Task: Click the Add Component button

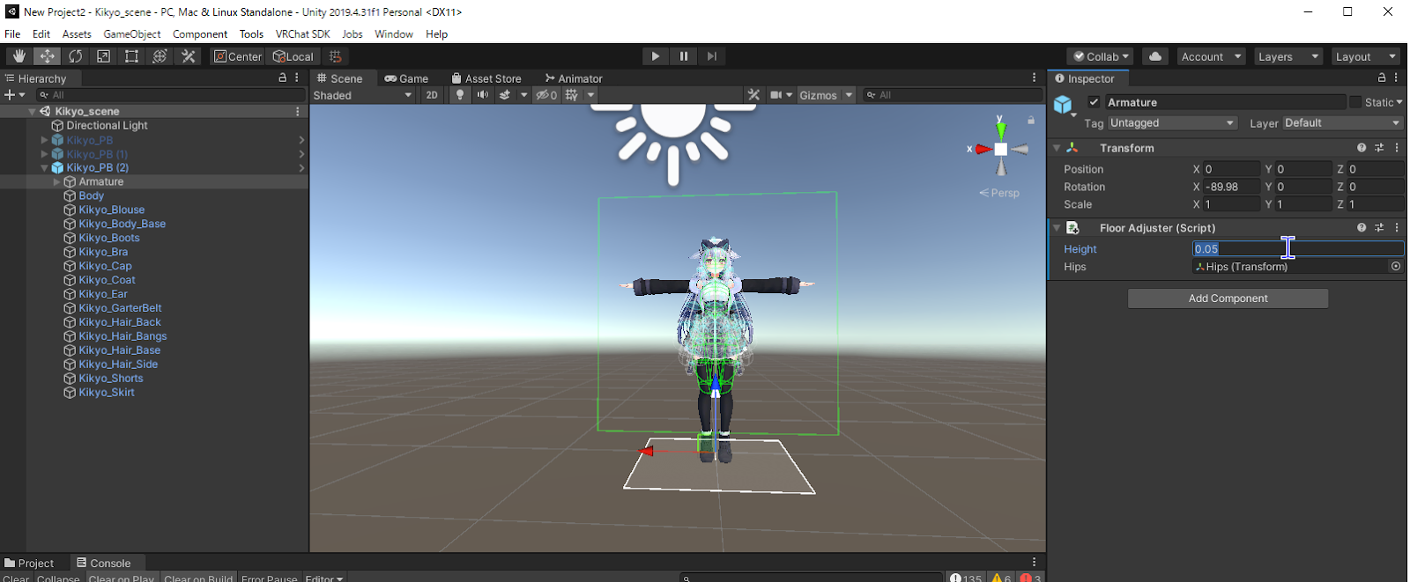Action: (x=1228, y=298)
